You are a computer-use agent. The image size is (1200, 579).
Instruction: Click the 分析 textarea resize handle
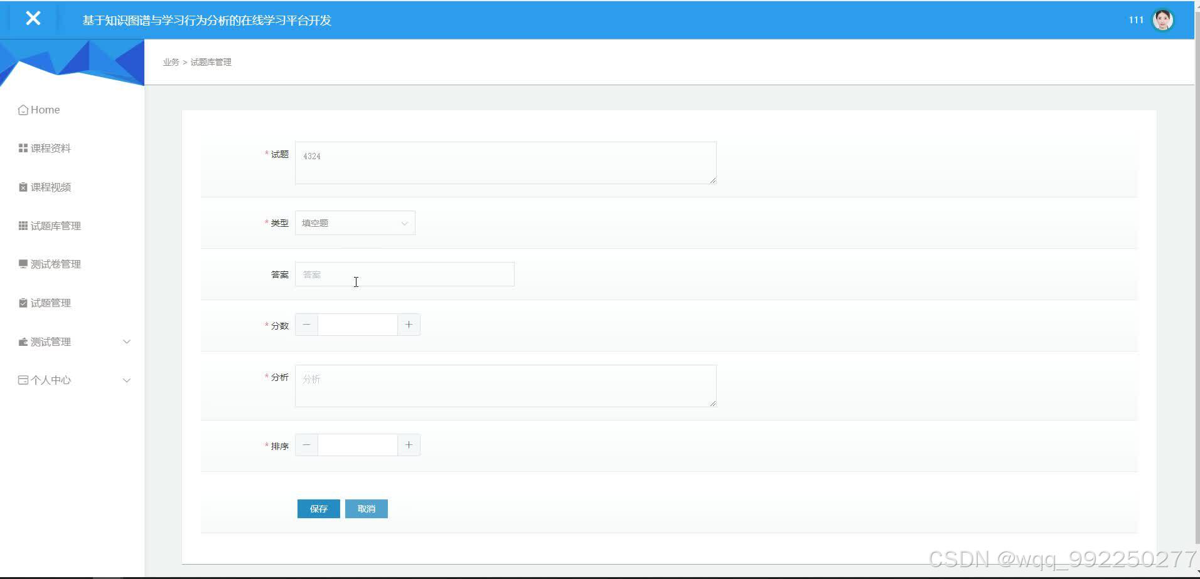tap(712, 404)
